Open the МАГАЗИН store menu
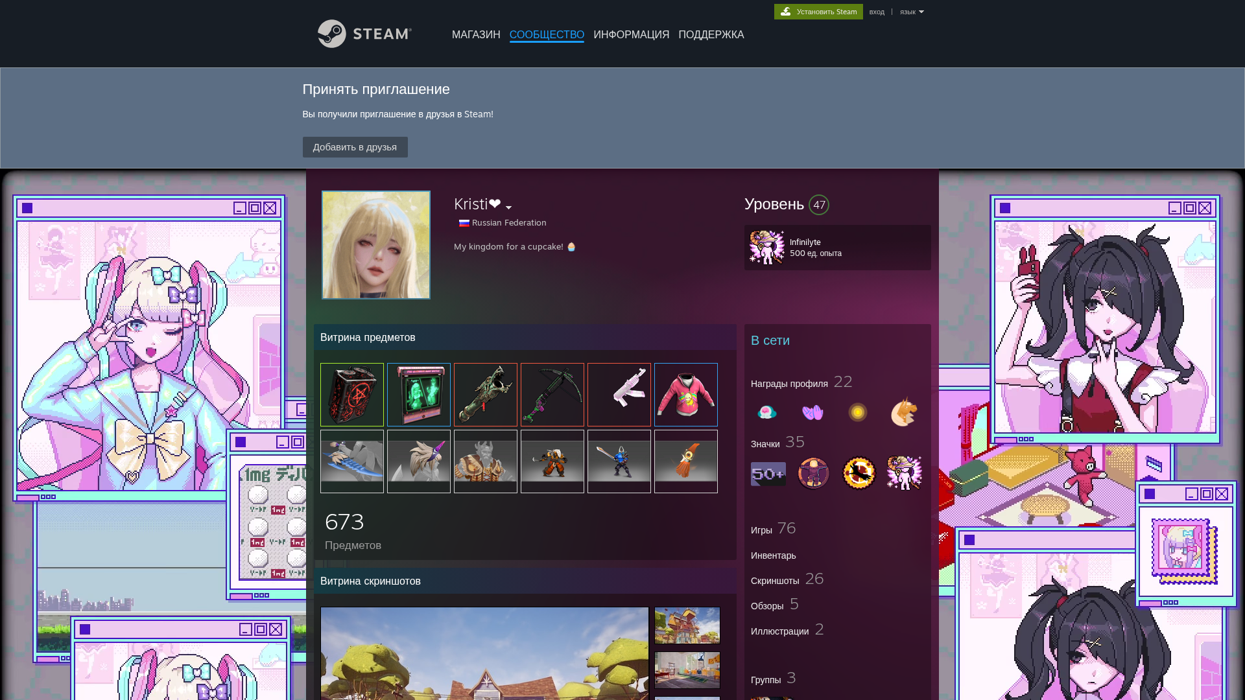1245x700 pixels. [476, 34]
